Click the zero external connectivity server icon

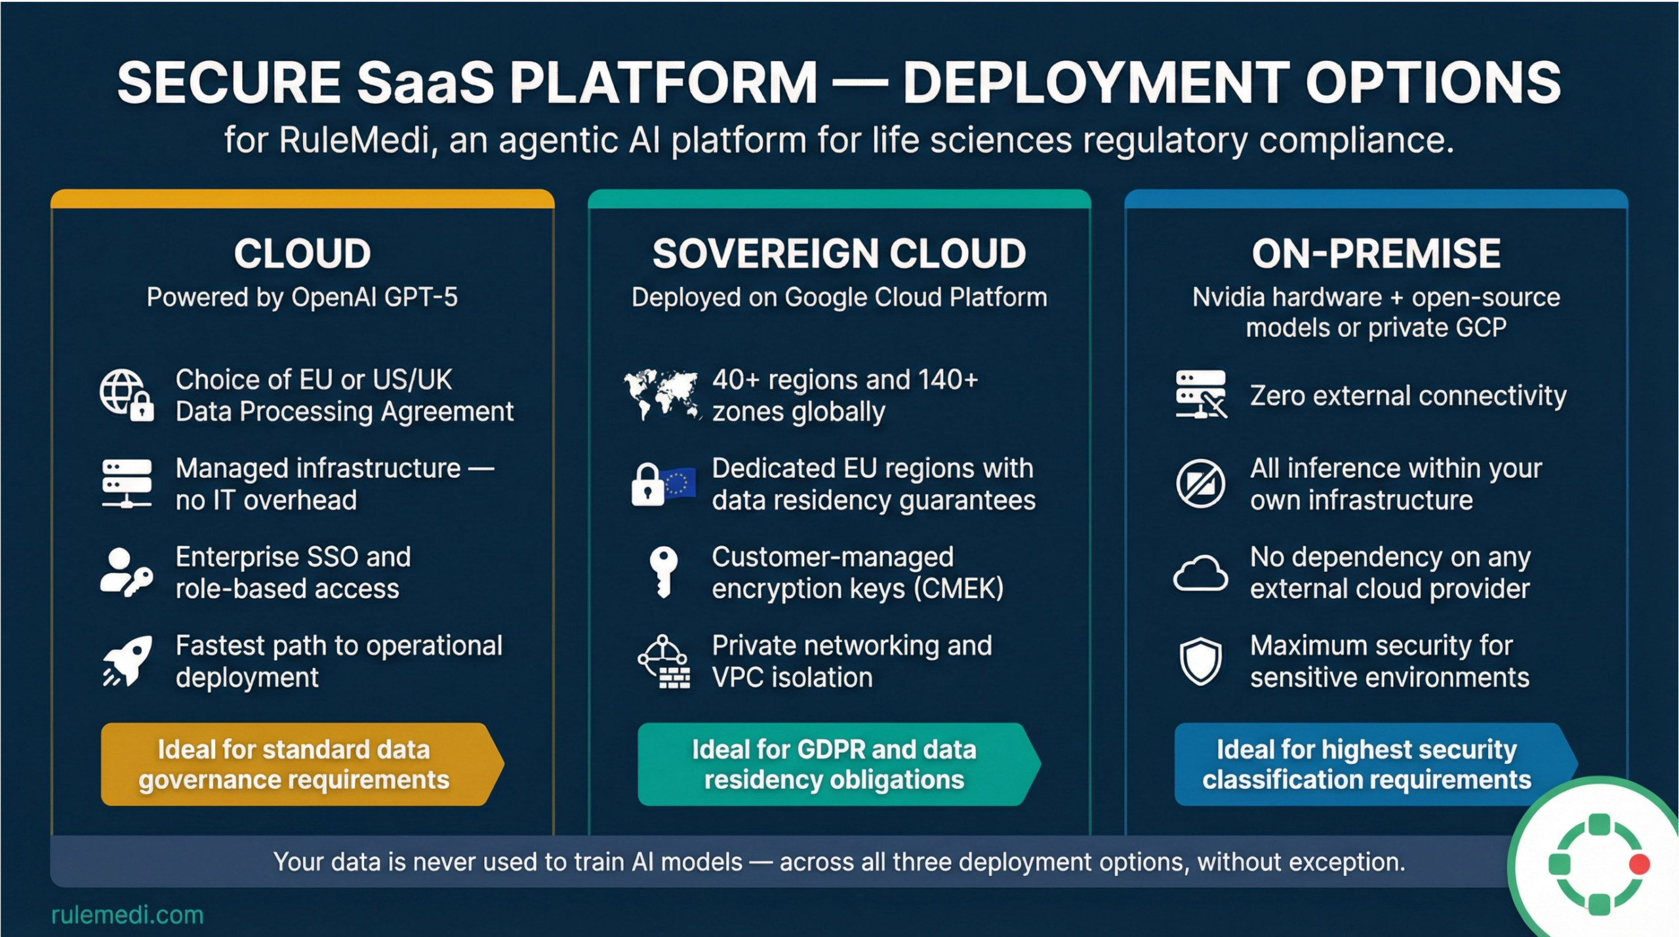[1201, 394]
